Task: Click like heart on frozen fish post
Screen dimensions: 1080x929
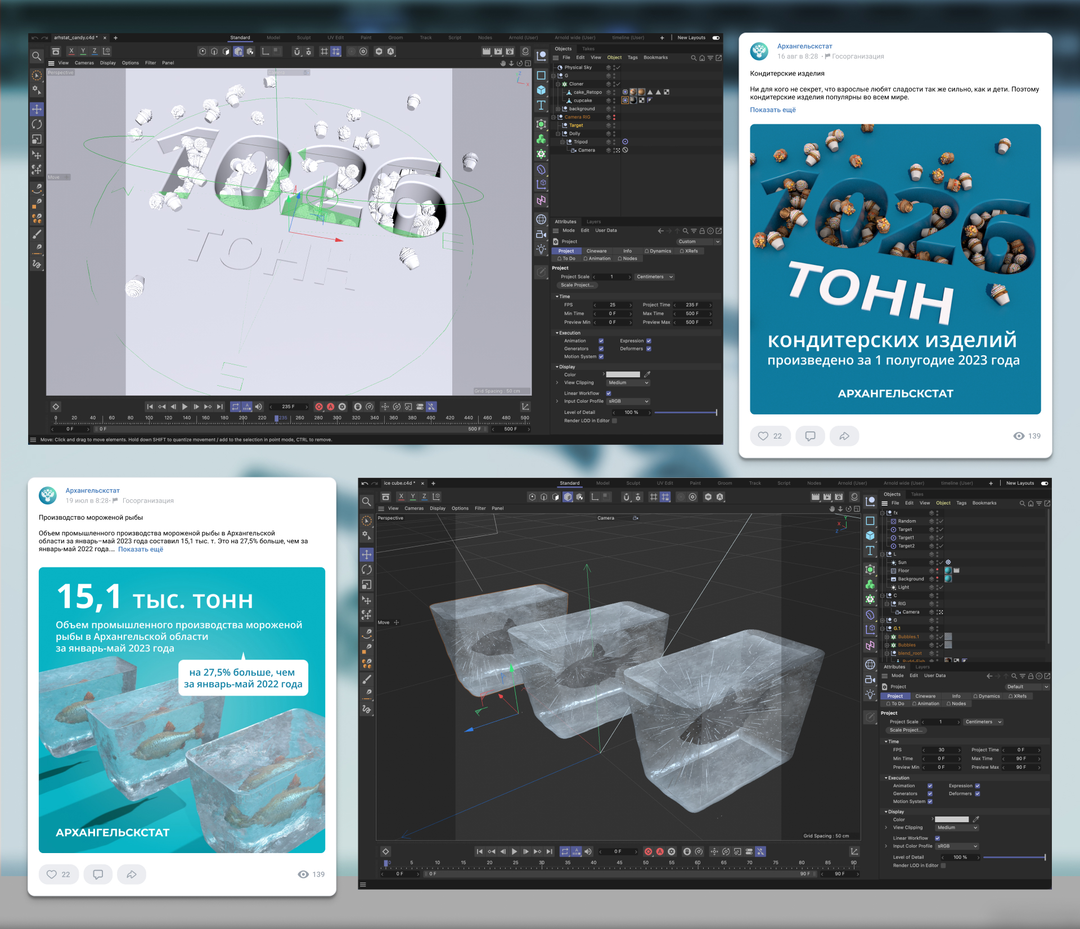Action: click(x=52, y=874)
